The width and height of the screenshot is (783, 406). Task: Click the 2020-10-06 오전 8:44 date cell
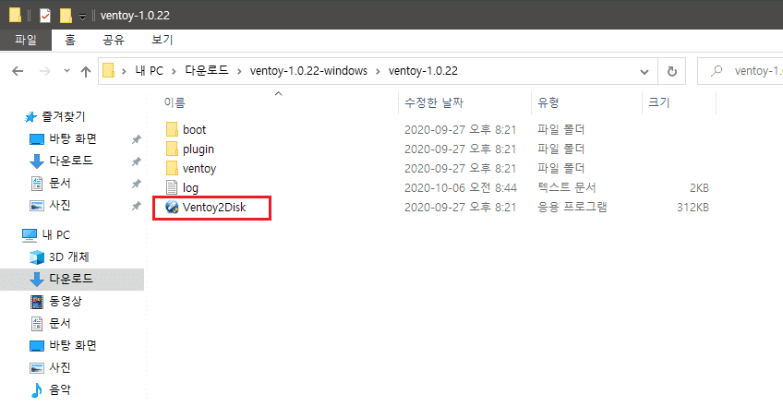pyautogui.click(x=461, y=188)
